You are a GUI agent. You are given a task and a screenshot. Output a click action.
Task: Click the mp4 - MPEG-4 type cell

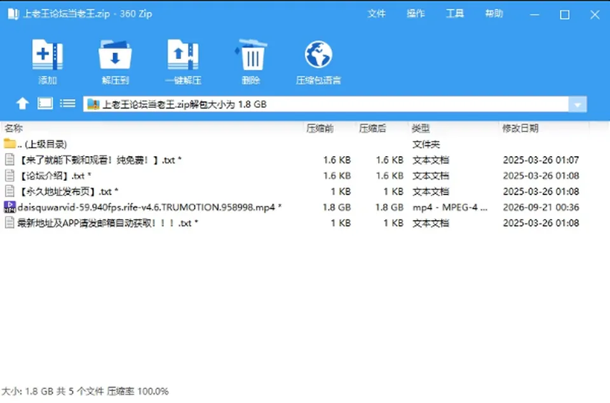[450, 207]
